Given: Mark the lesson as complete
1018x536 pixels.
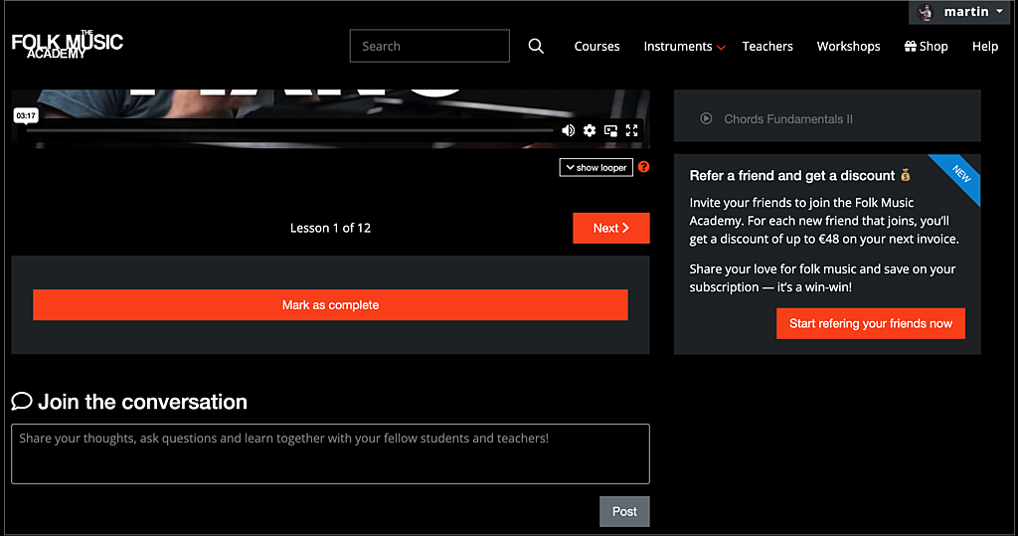Looking at the screenshot, I should (330, 305).
